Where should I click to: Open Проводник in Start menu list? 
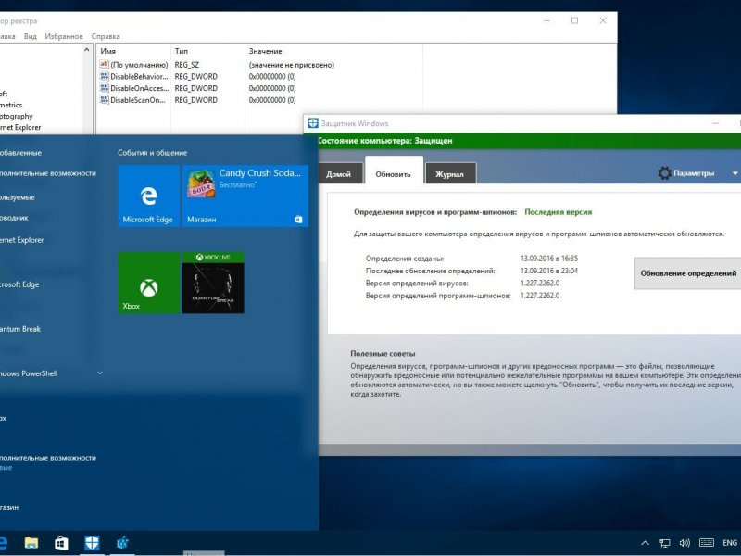tap(14, 218)
